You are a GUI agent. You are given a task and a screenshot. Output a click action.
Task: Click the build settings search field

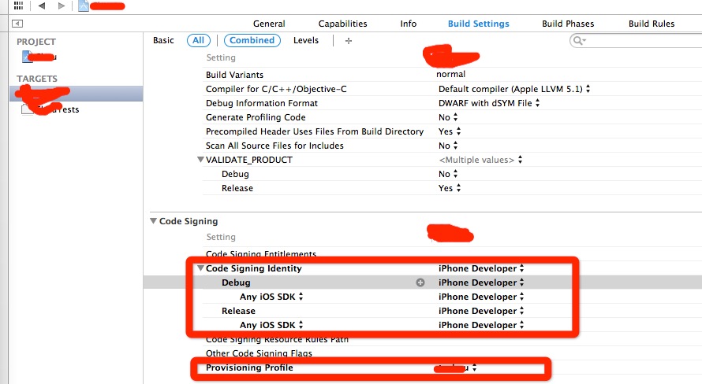pyautogui.click(x=636, y=41)
